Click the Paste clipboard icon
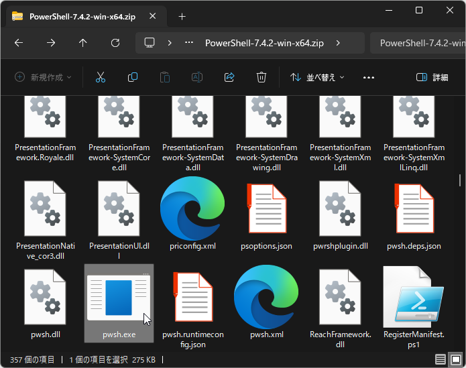The width and height of the screenshot is (466, 368). click(165, 77)
